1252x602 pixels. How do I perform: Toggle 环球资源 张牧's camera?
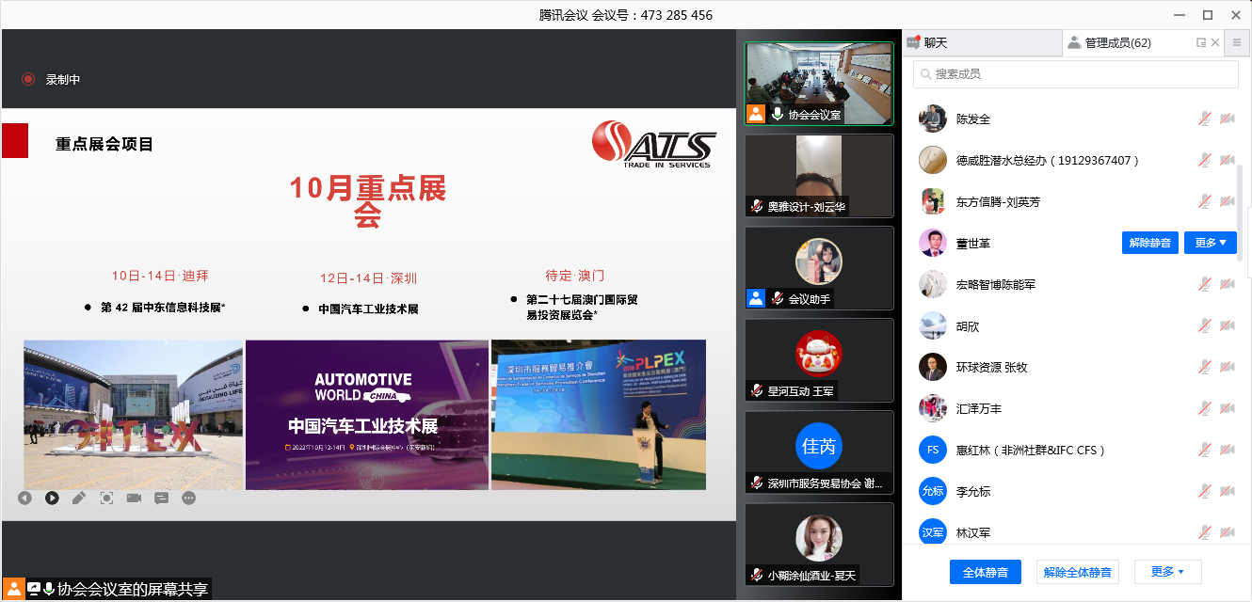1227,367
